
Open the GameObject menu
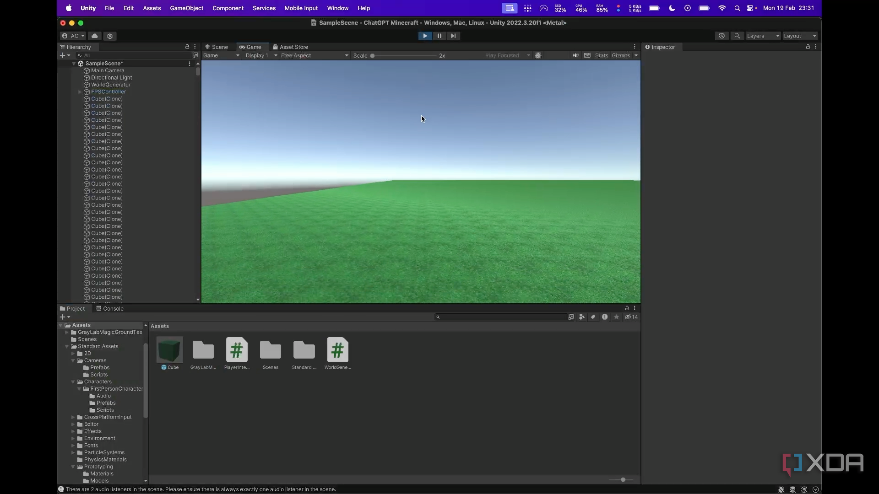[x=186, y=8]
